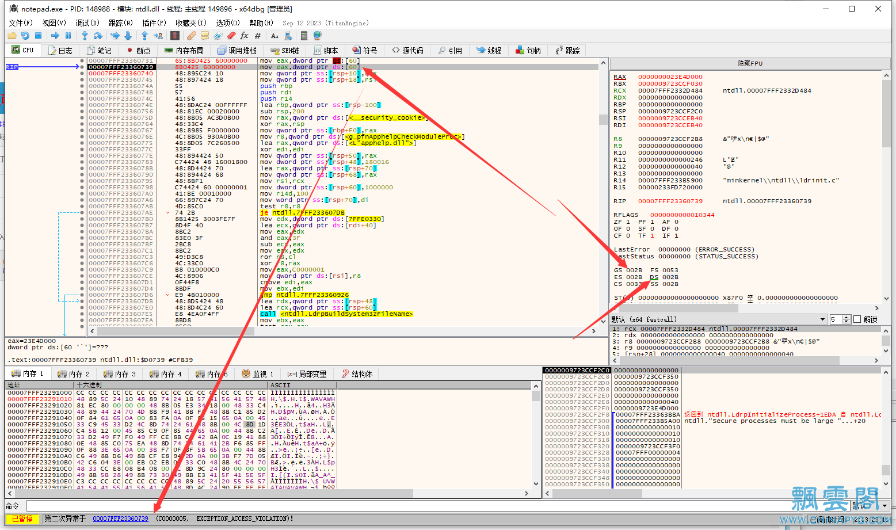
Task: Open the Calculator icon
Action: [304, 36]
